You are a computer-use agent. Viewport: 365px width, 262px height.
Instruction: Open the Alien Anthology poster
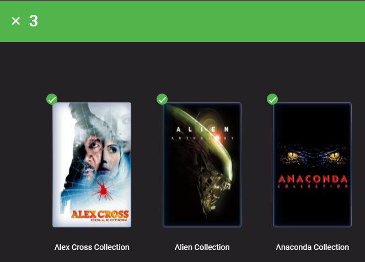point(202,165)
